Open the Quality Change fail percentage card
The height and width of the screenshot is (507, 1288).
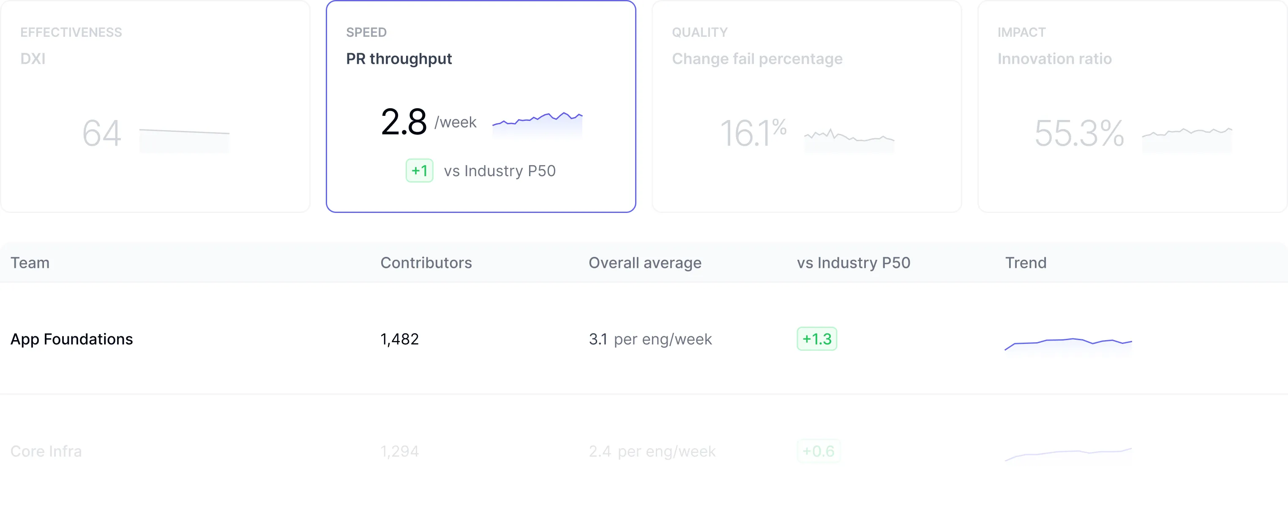pos(807,106)
